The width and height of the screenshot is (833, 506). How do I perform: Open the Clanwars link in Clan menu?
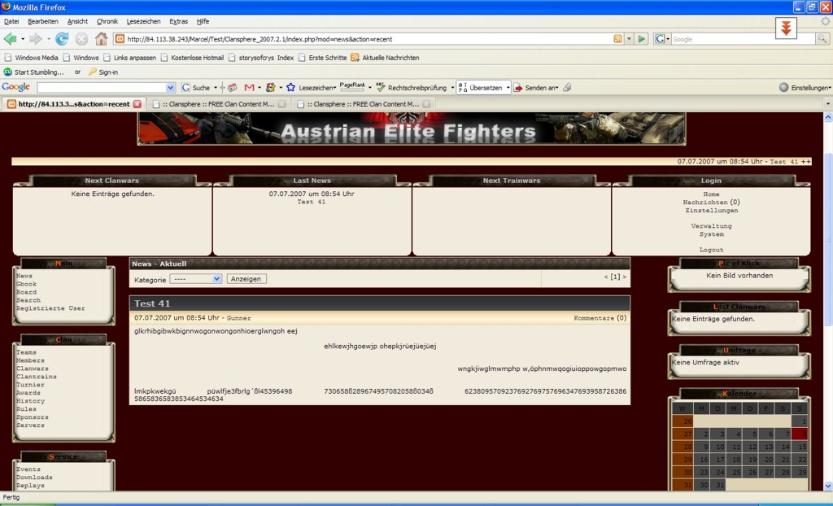coord(32,369)
